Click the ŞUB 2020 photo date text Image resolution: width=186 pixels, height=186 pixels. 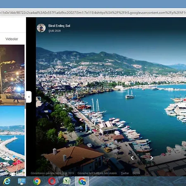click(55, 31)
